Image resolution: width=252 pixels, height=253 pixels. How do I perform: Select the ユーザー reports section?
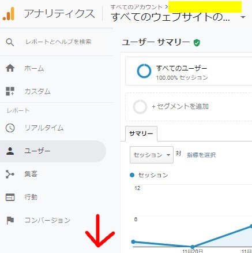[x=53, y=151]
